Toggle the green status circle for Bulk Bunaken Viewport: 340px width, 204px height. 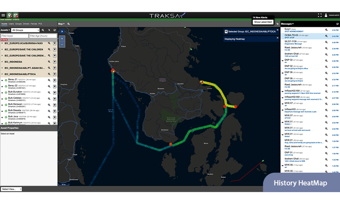[6, 93]
